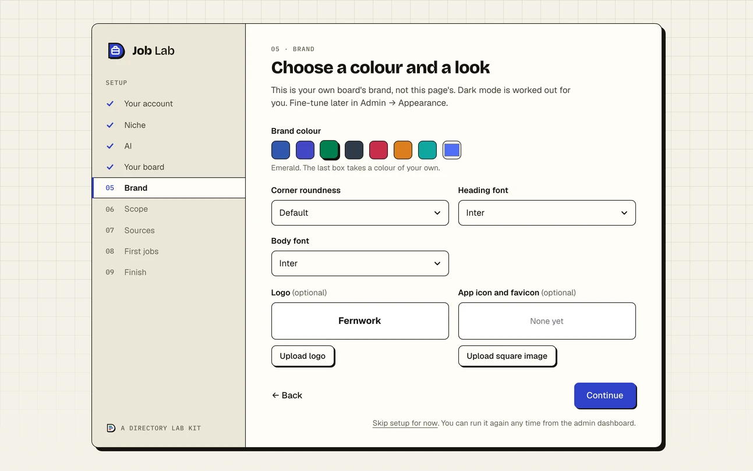
Task: Follow the Skip setup for now link
Action: 405,423
